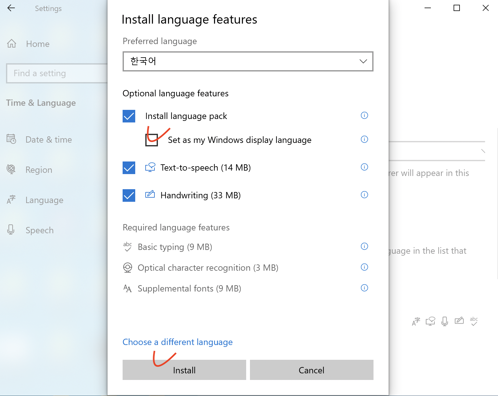Click the Region globe icon
Screen dimensions: 498x396
(x=11, y=169)
